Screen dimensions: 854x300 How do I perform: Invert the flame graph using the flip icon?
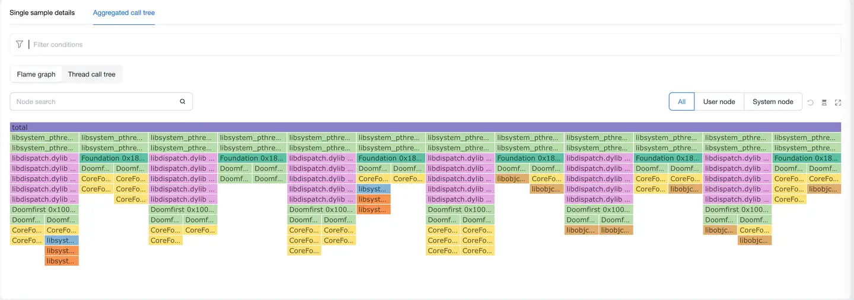click(824, 102)
